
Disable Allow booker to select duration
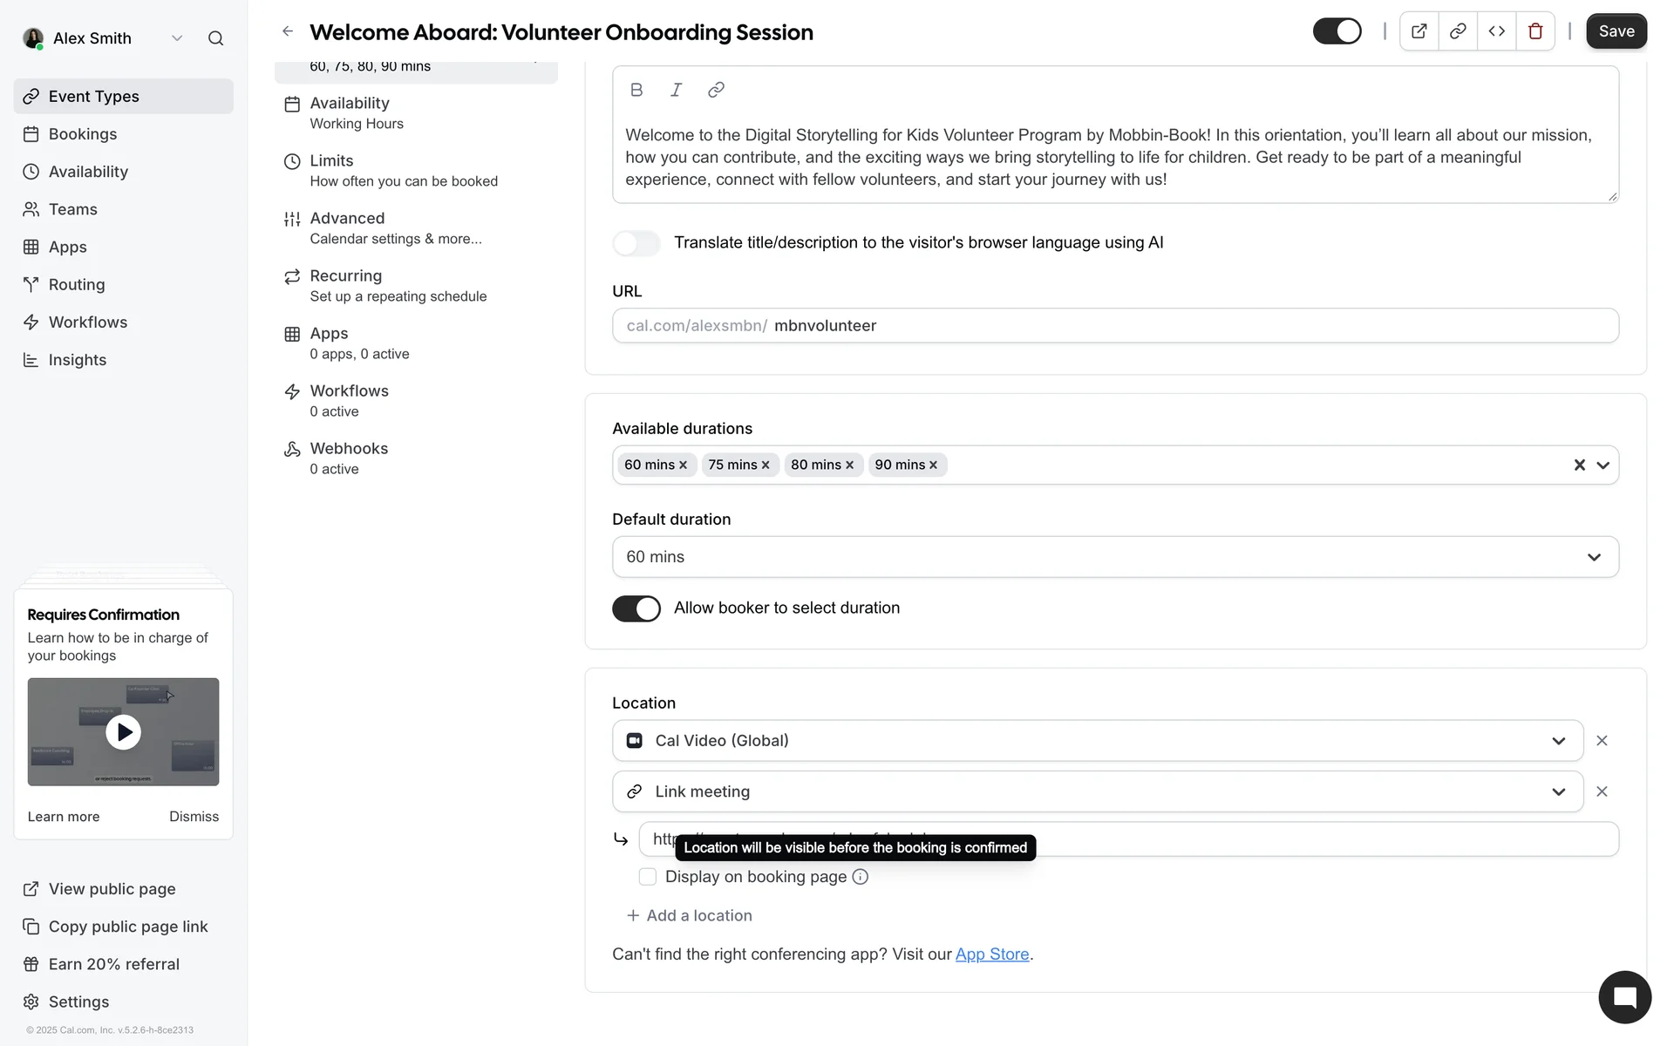tap(636, 608)
